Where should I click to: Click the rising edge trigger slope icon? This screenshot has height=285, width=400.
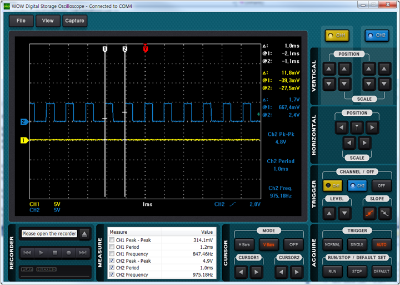coord(369,213)
